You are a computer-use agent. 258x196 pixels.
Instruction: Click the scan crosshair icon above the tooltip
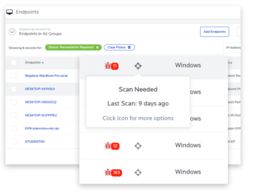point(138,66)
